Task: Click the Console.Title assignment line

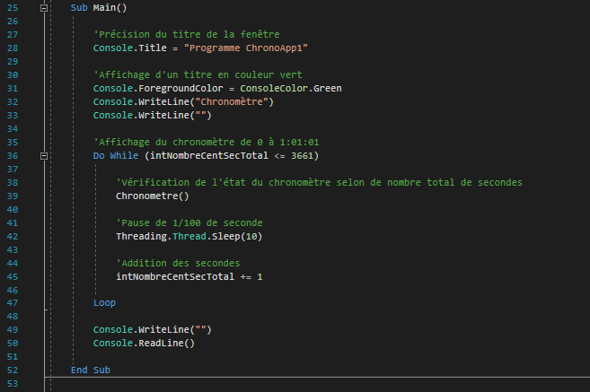Action: point(200,48)
